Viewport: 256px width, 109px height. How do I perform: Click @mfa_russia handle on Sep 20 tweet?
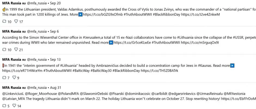(37, 3)
